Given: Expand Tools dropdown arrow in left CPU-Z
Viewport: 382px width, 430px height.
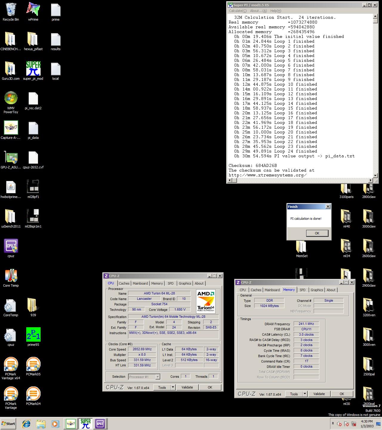Looking at the screenshot, I should click(x=172, y=387).
